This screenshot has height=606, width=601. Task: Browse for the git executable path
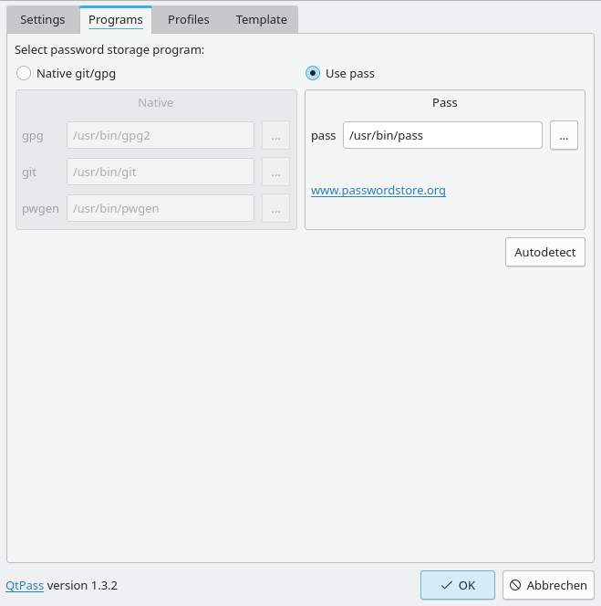click(275, 172)
